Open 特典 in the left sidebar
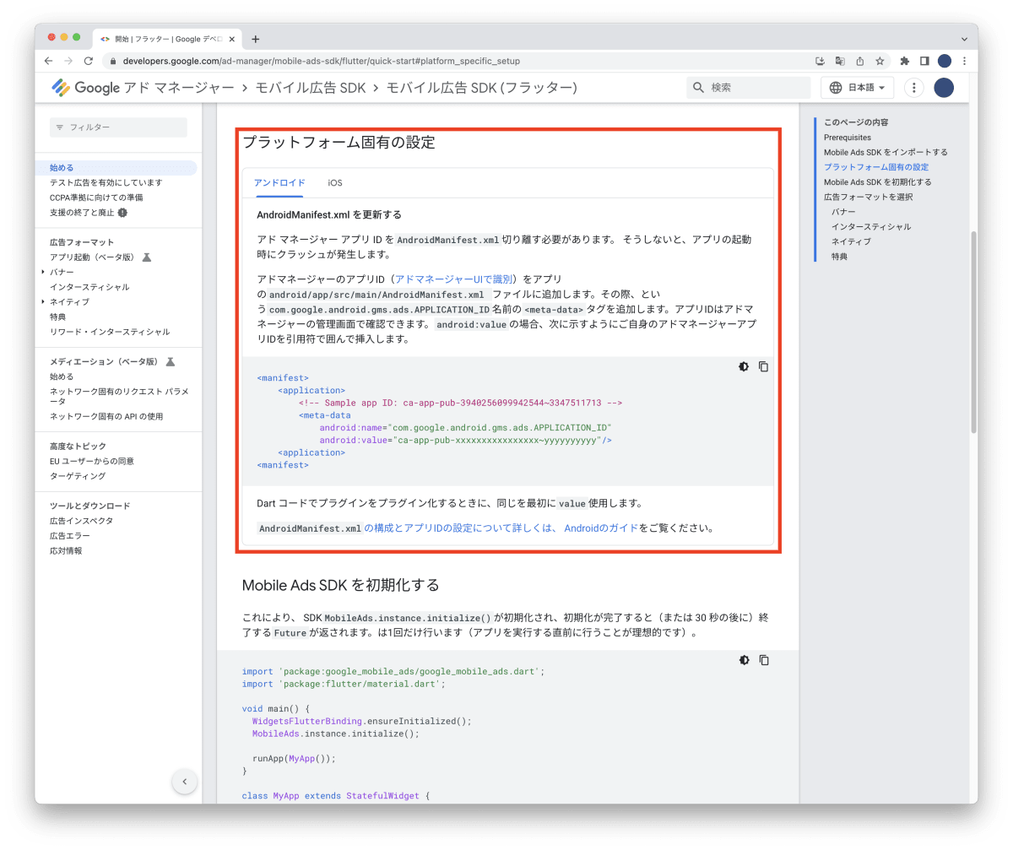1013x850 pixels. coord(57,317)
